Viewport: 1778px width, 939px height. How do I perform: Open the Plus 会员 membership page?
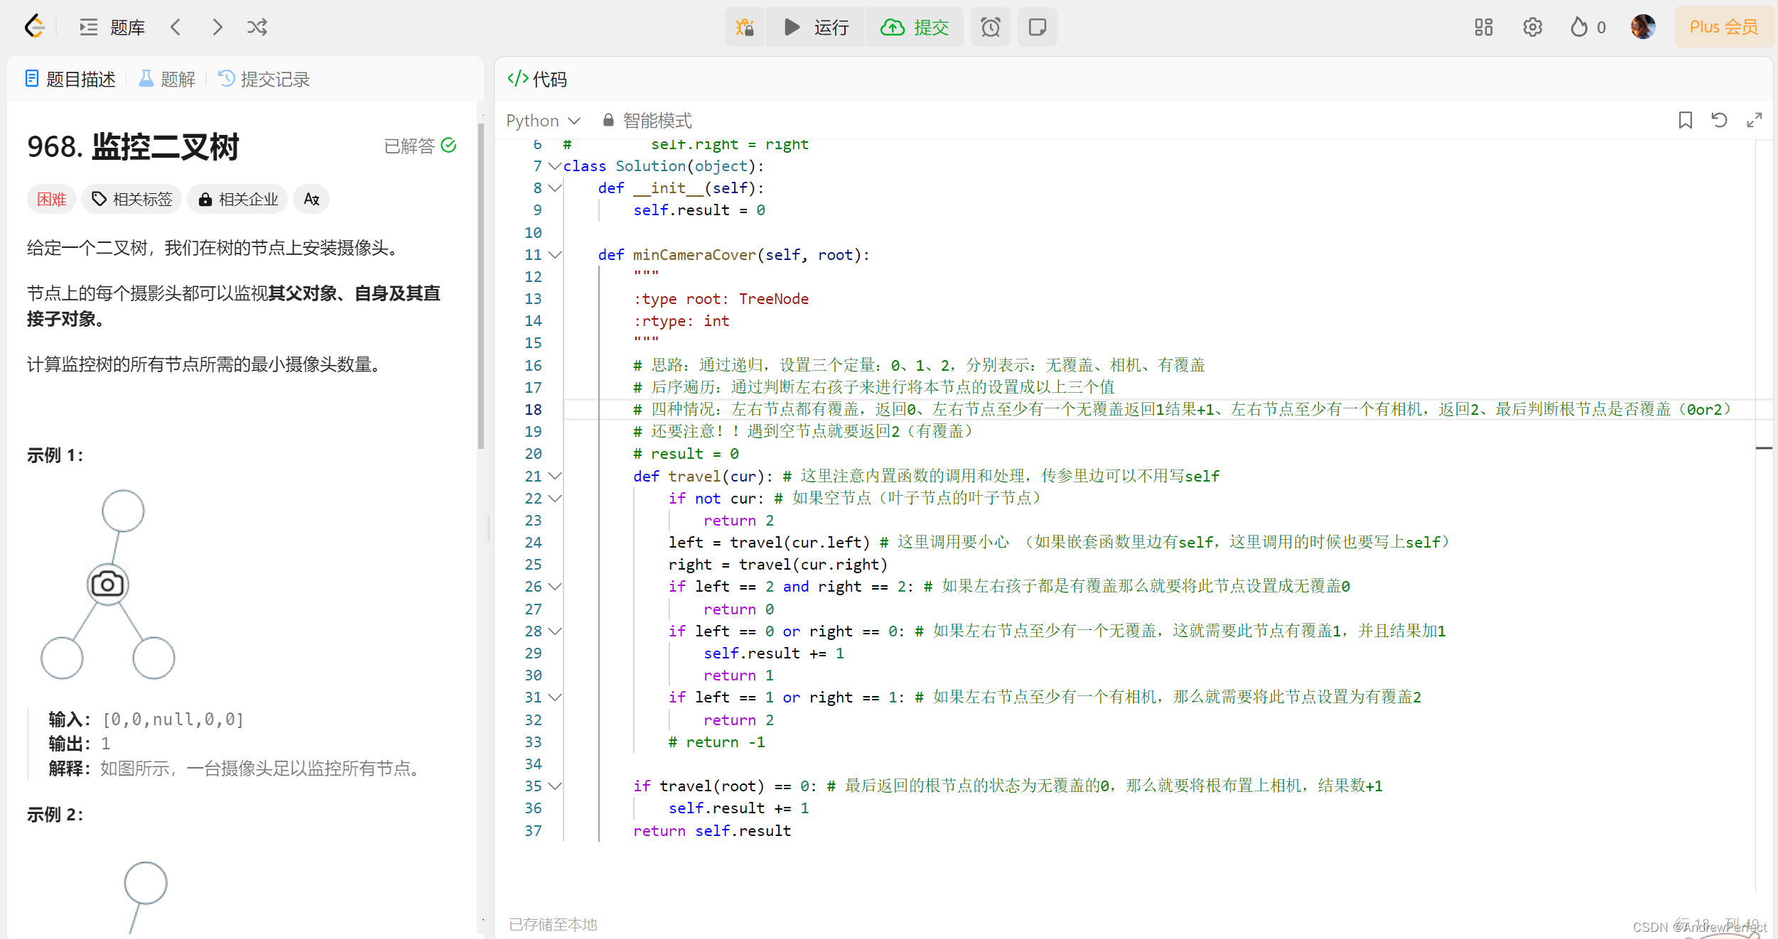click(x=1723, y=27)
